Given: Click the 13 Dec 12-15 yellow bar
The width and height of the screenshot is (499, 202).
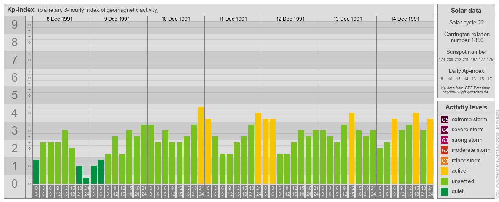Looking at the screenshot, I should 351,148.
